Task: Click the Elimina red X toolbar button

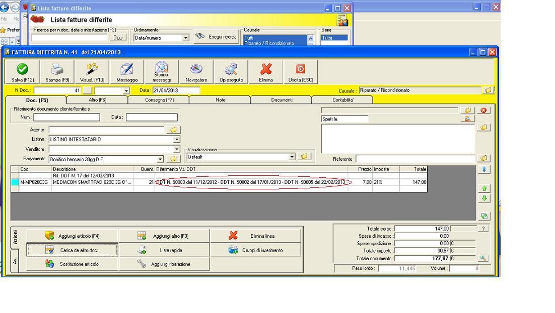Action: (x=265, y=72)
